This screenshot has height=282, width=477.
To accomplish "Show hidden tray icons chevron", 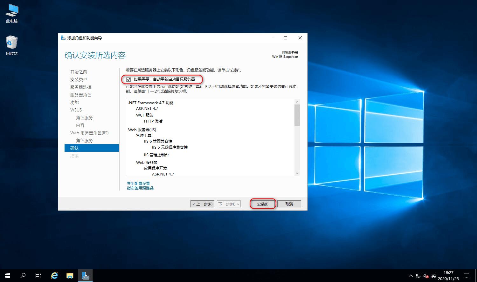I will tap(411, 276).
